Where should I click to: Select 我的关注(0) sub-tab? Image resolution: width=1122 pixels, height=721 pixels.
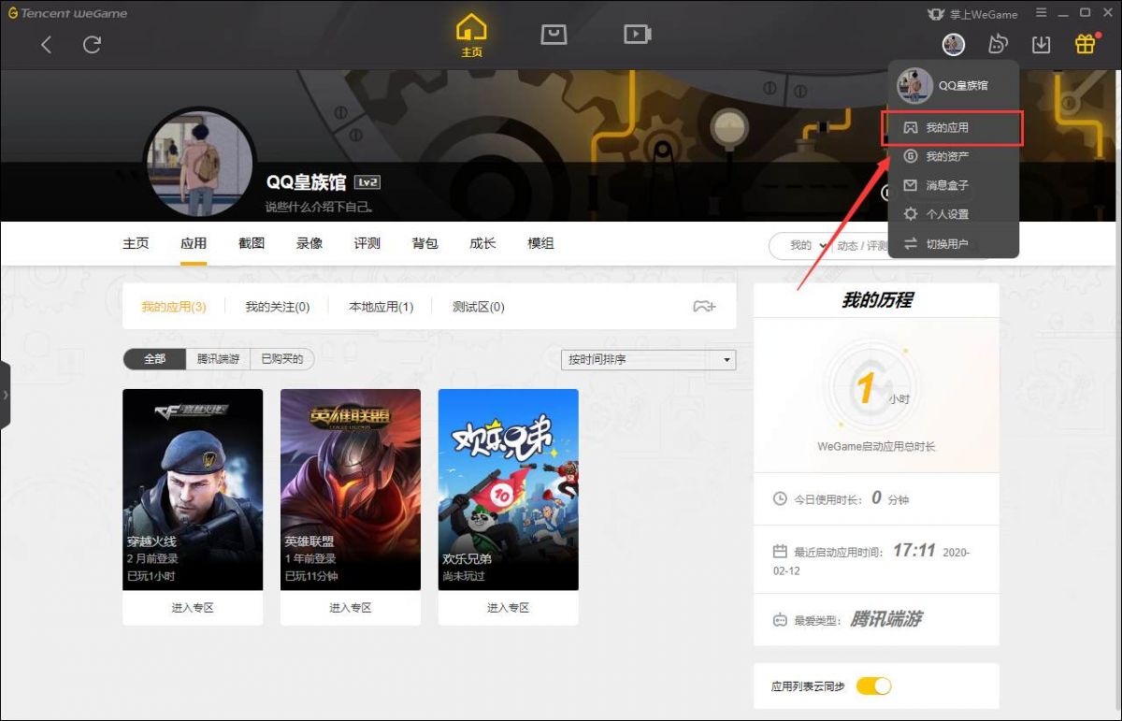coord(278,307)
